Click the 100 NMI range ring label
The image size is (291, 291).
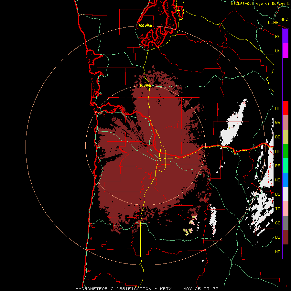click(145, 26)
